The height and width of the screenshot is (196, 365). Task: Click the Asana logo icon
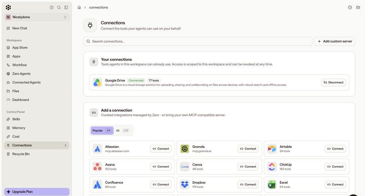(97, 166)
